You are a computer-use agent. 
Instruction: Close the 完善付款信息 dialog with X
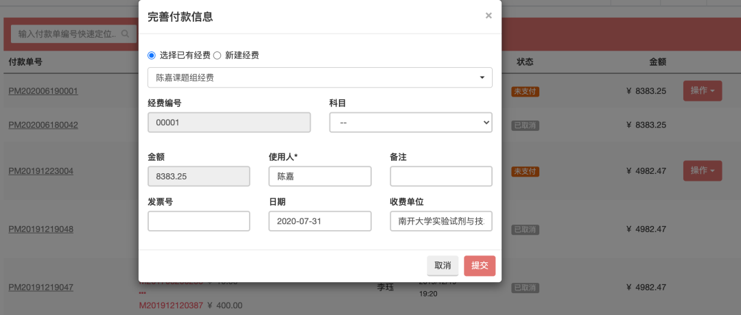click(x=489, y=16)
